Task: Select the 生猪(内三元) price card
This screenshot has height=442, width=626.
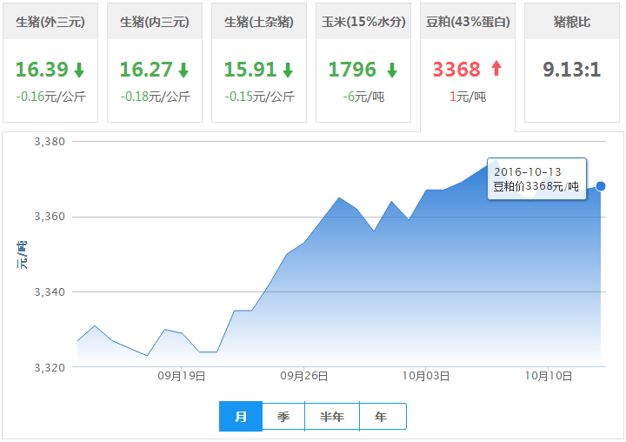Action: 155,63
